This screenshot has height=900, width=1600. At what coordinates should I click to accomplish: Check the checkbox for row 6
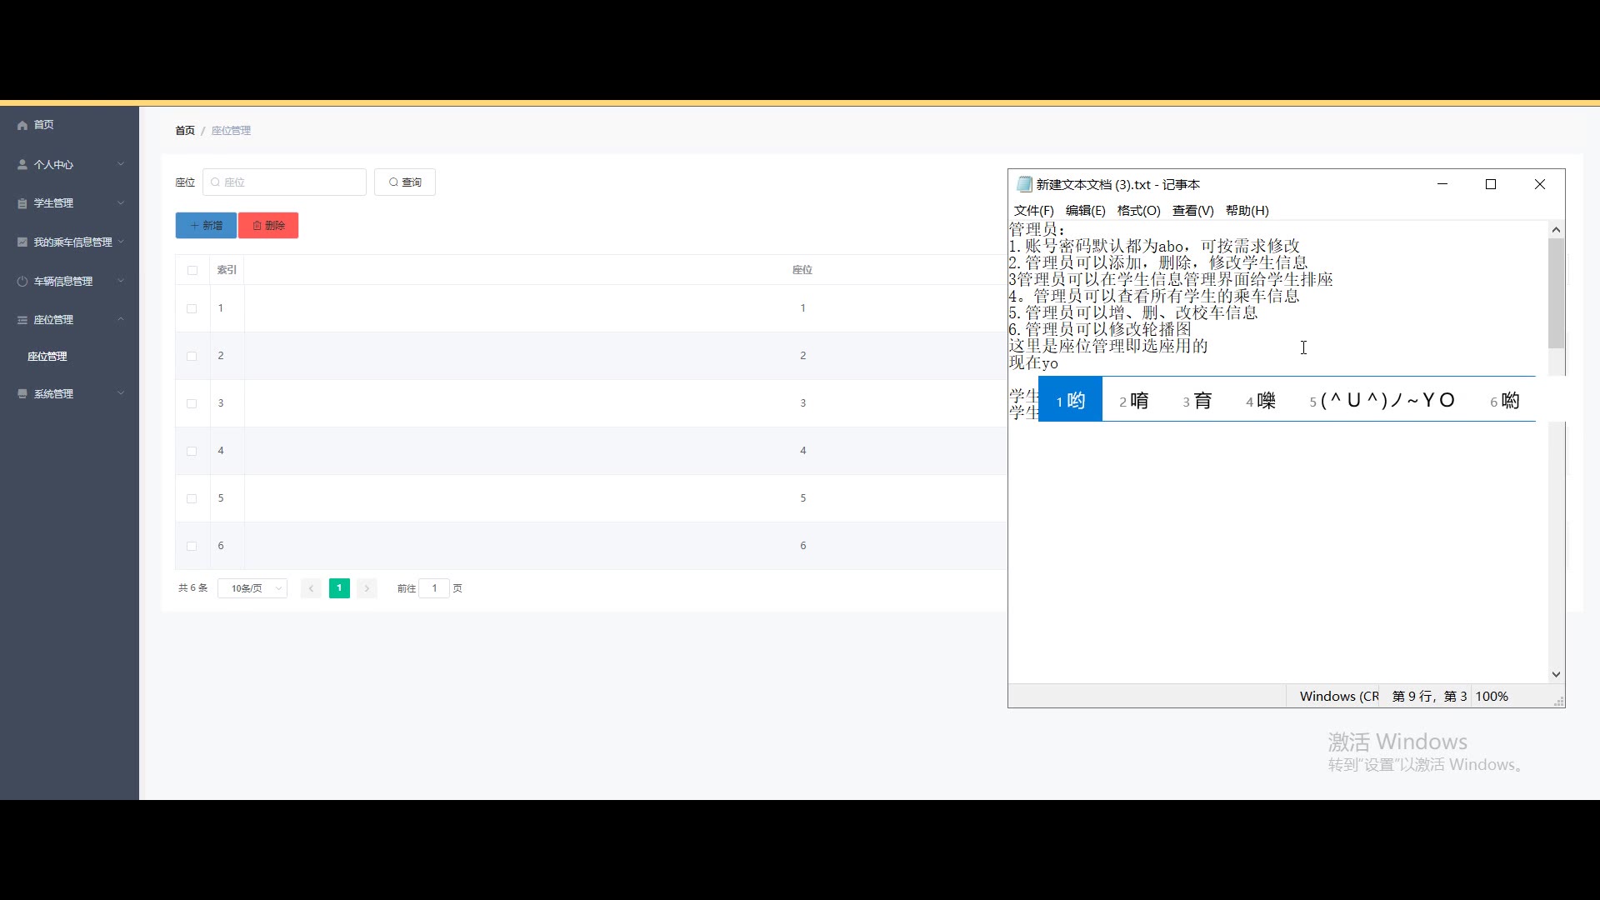click(x=192, y=546)
